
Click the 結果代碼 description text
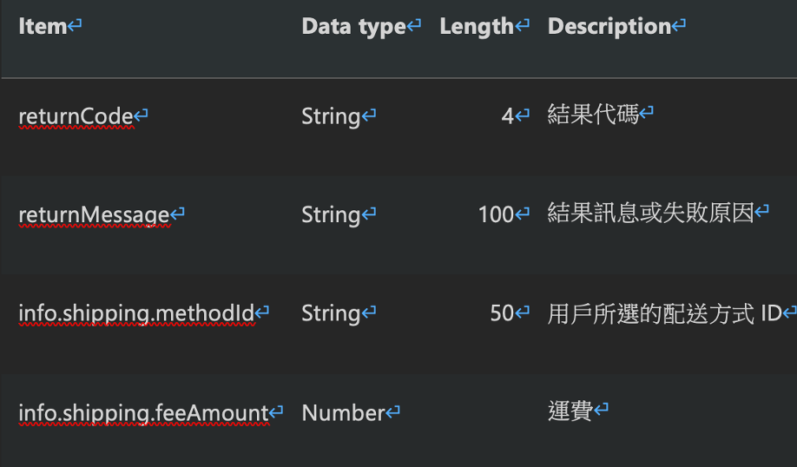[x=593, y=115]
